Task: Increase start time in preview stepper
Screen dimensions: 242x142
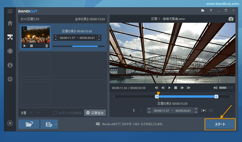Action: point(149,109)
